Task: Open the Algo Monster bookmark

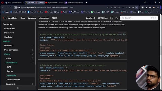Action: [74, 12]
